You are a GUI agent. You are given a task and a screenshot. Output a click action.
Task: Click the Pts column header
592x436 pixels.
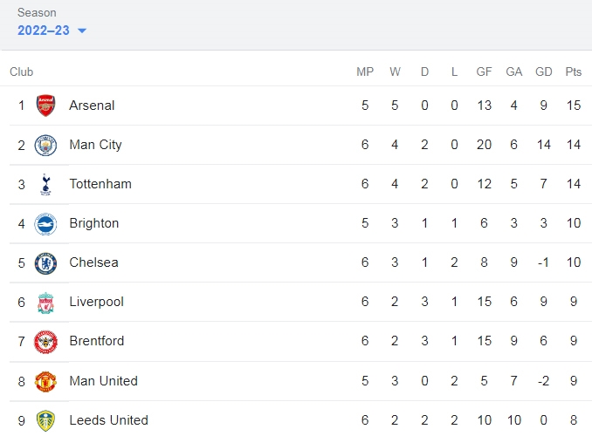pos(573,72)
